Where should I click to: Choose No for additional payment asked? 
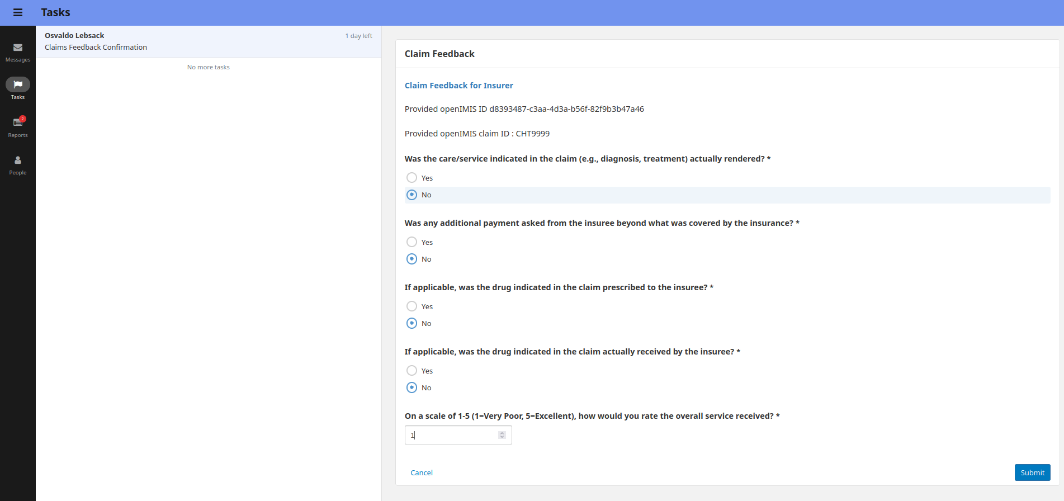coord(412,259)
